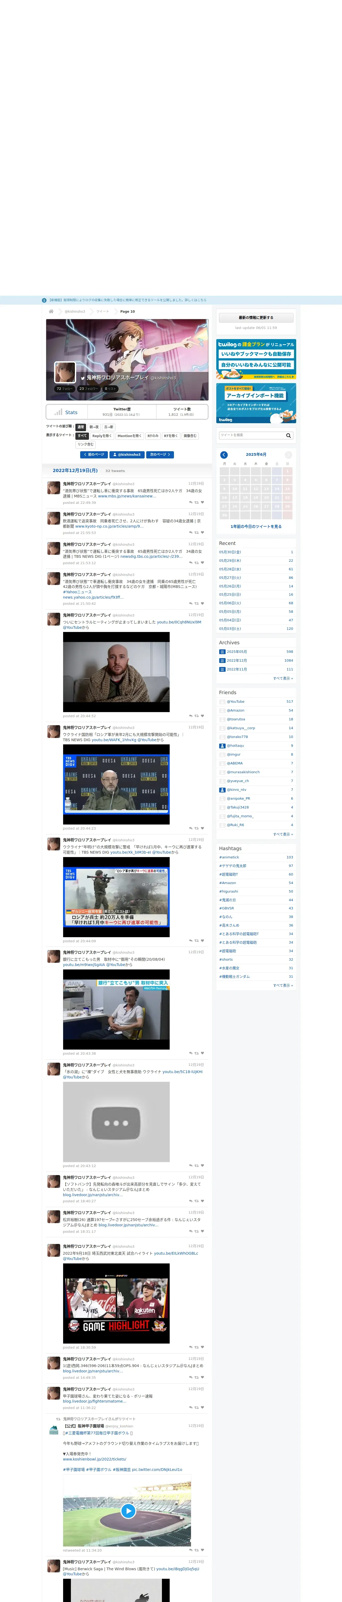Open the 72 フォロー count
The width and height of the screenshot is (342, 1602).
tap(64, 389)
